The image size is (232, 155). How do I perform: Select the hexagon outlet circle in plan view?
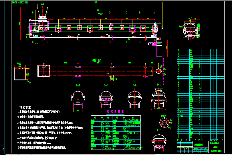(158, 71)
